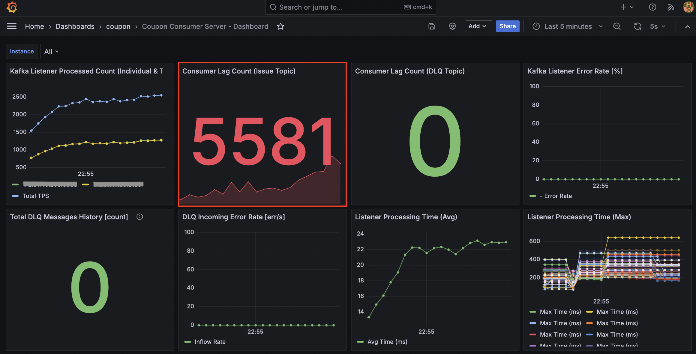Screen dimensions: 696x354
Task: Navigate to Dashboards breadcrumb
Action: click(x=75, y=26)
